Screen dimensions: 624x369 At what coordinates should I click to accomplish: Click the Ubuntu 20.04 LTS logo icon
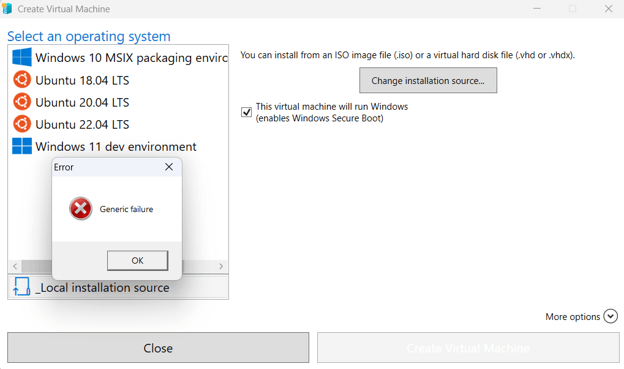pos(22,102)
